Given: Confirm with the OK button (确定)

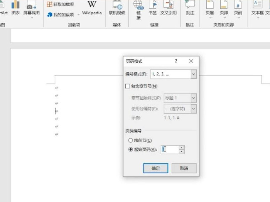Looking at the screenshot, I should pos(156,168).
